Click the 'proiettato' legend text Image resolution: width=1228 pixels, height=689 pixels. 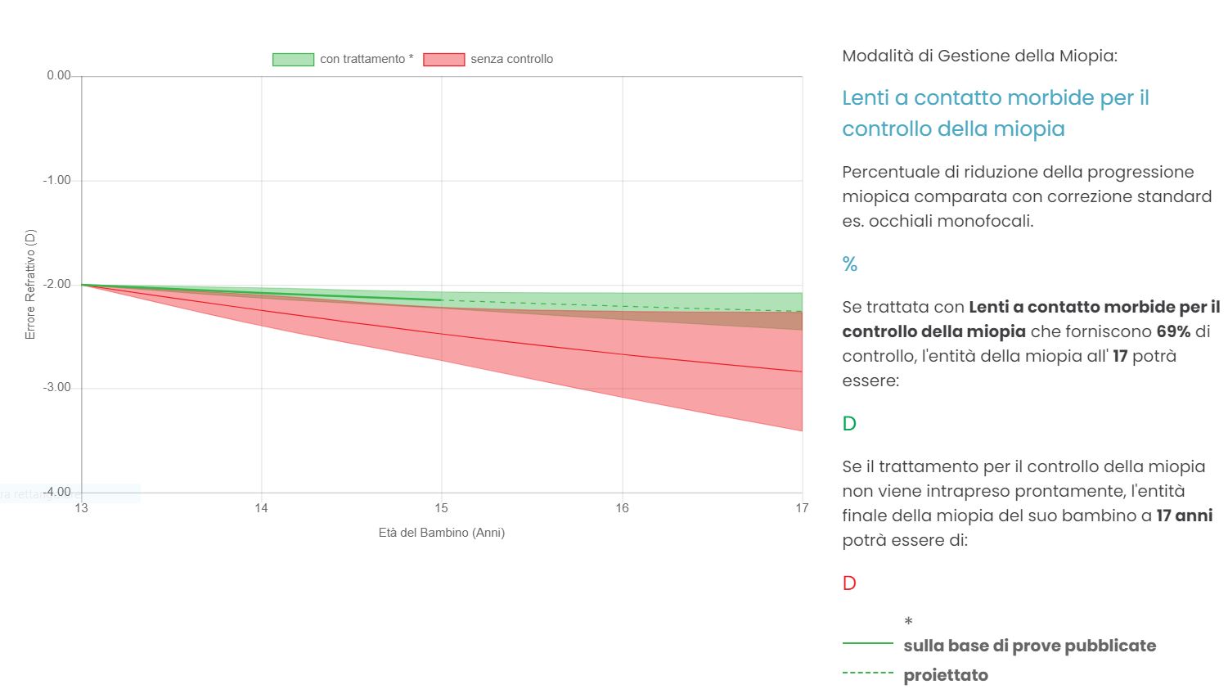pyautogui.click(x=946, y=675)
